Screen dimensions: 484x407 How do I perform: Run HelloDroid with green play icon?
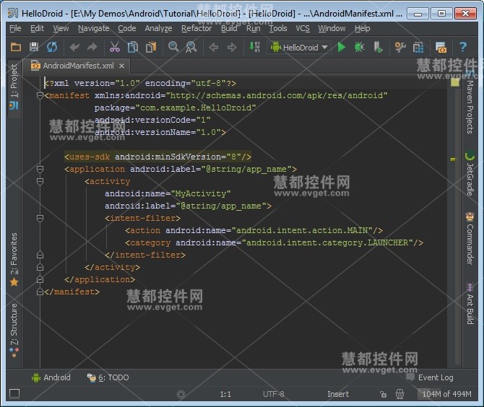pyautogui.click(x=342, y=47)
